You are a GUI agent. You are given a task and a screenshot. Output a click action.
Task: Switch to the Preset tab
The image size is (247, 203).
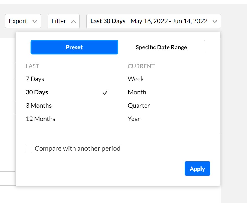point(74,47)
